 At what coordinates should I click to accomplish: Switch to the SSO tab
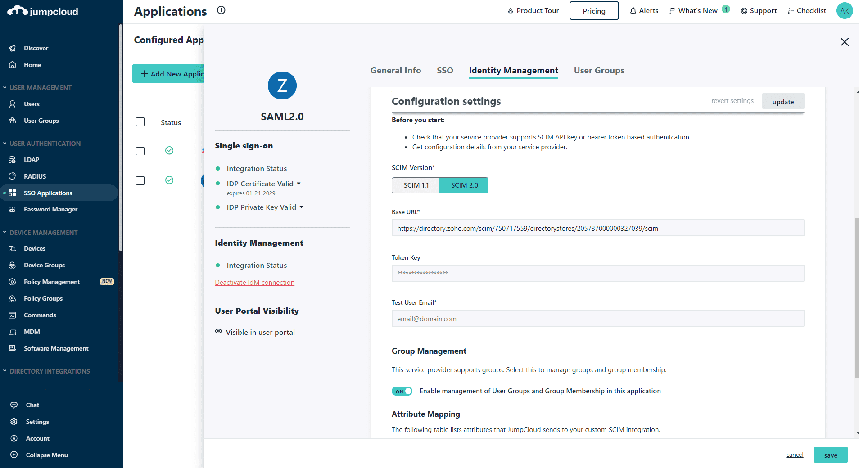[445, 71]
